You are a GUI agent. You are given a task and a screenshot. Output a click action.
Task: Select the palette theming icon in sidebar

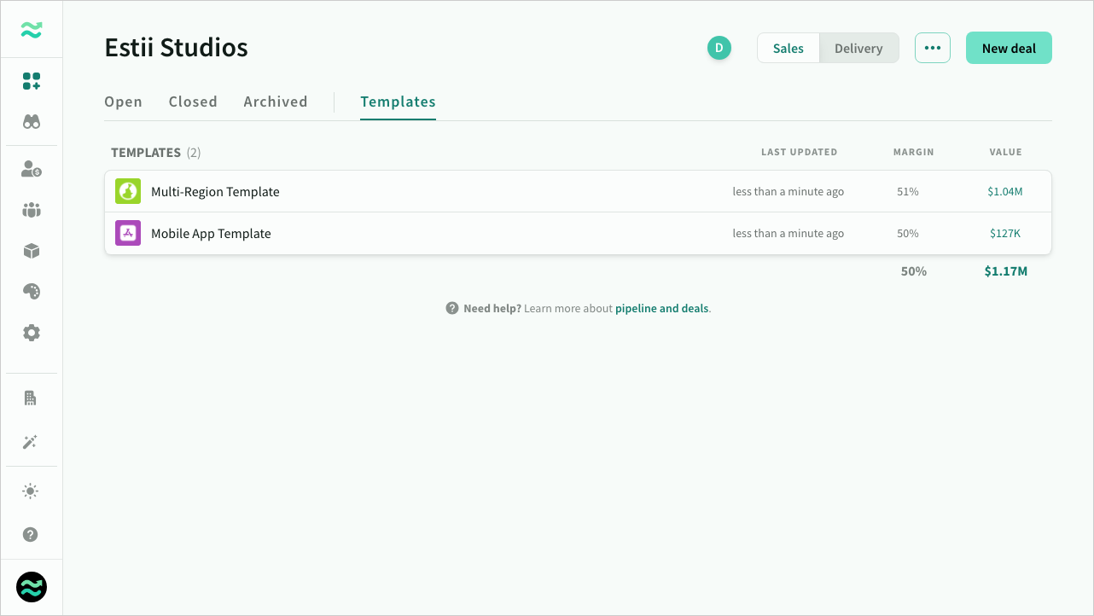coord(32,291)
